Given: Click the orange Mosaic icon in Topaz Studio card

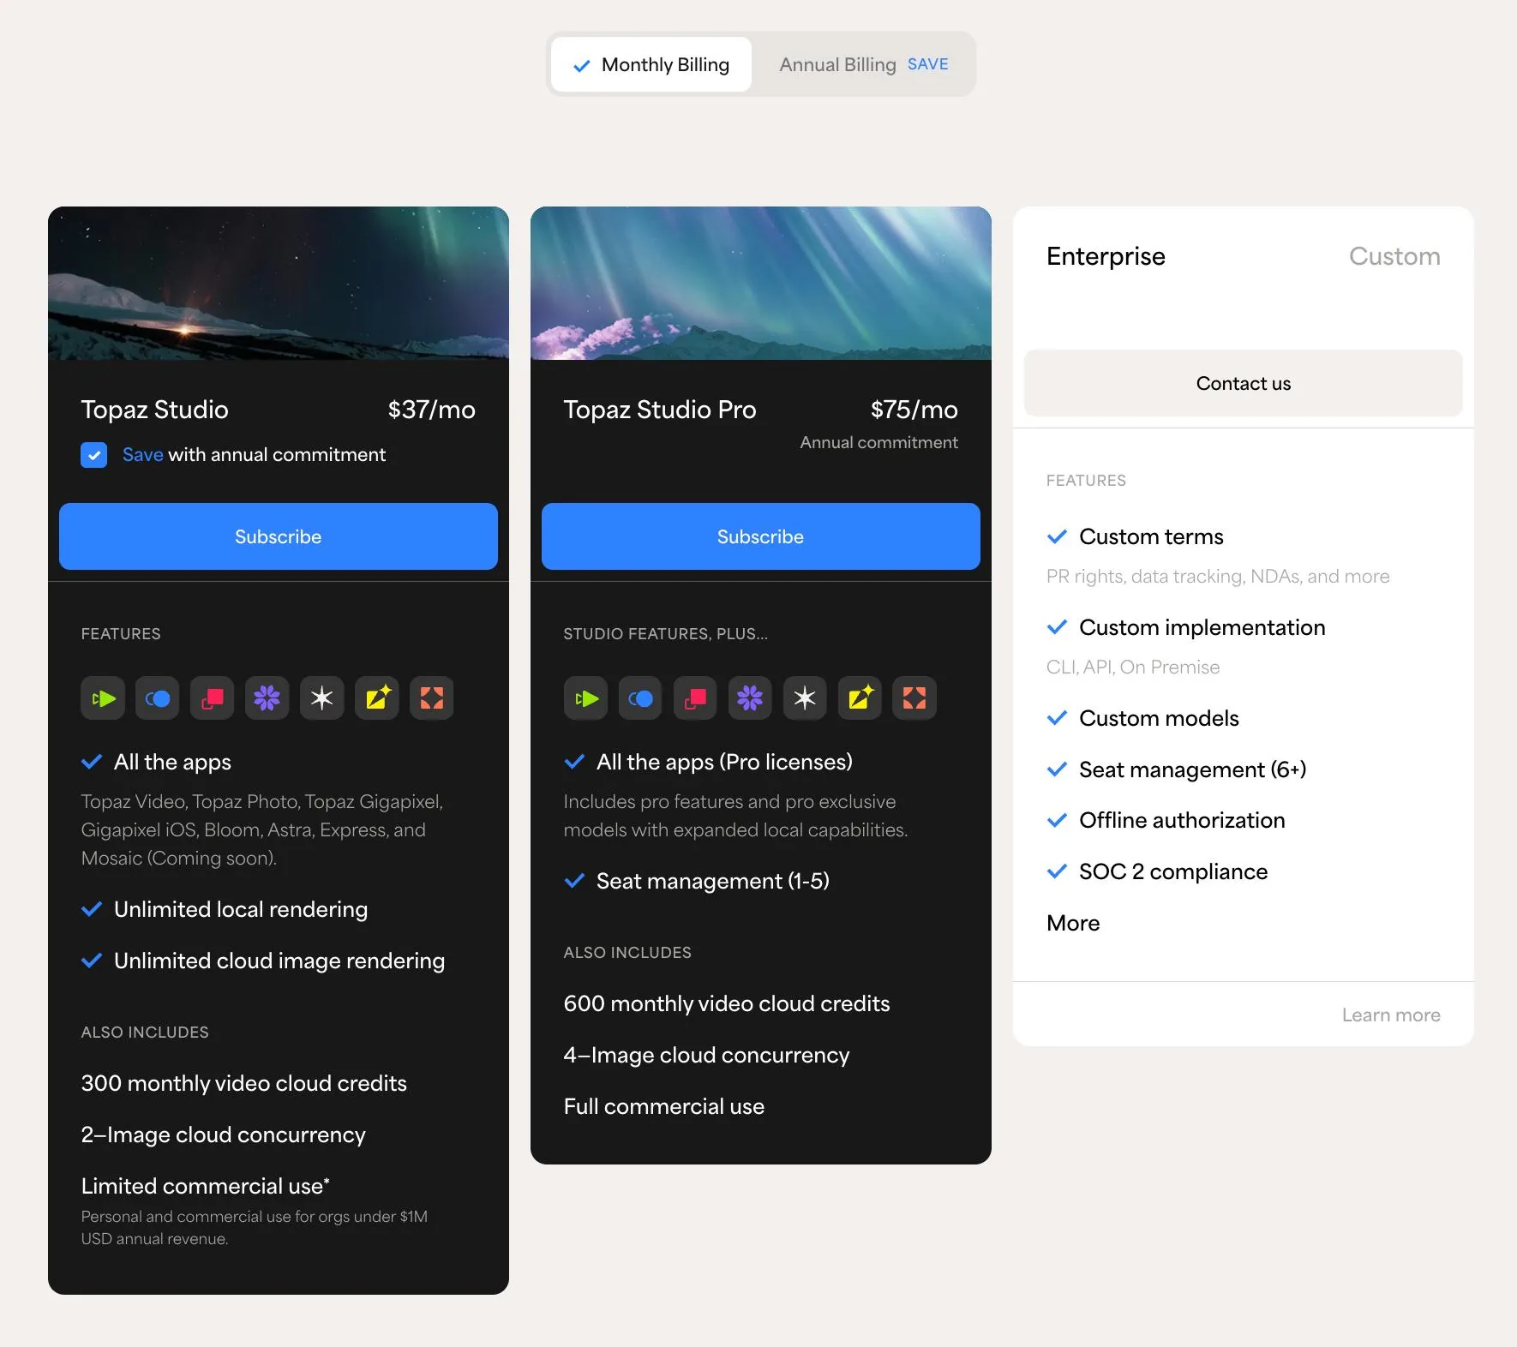Looking at the screenshot, I should point(432,698).
